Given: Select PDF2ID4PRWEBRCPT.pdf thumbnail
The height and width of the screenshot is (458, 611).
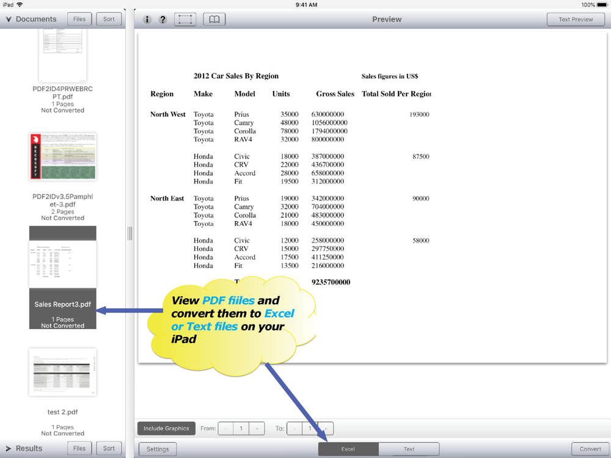Looking at the screenshot, I should pyautogui.click(x=63, y=55).
